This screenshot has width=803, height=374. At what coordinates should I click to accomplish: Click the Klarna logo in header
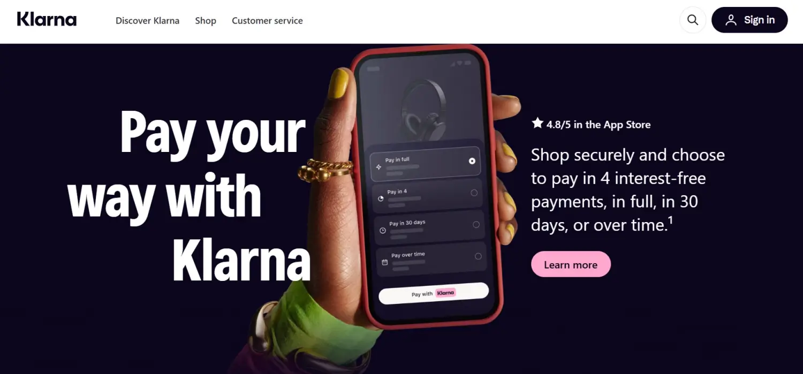[x=47, y=20]
